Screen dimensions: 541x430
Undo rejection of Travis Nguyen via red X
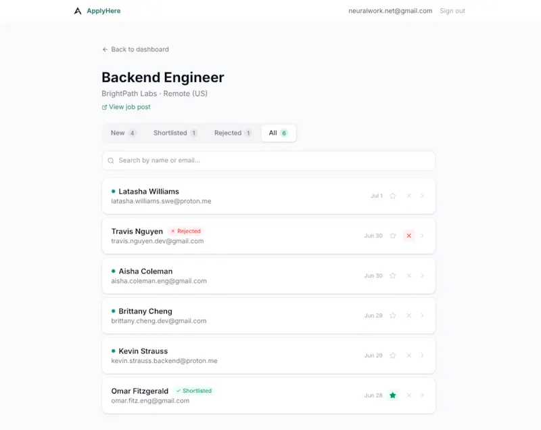pos(409,236)
